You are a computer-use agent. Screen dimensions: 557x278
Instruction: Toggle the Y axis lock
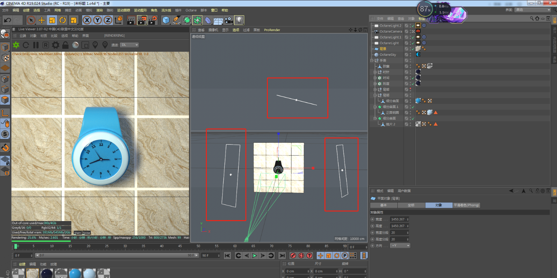[97, 20]
